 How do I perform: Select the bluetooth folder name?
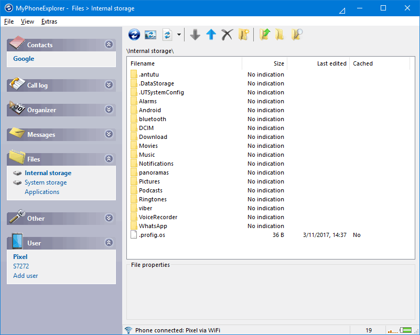153,119
